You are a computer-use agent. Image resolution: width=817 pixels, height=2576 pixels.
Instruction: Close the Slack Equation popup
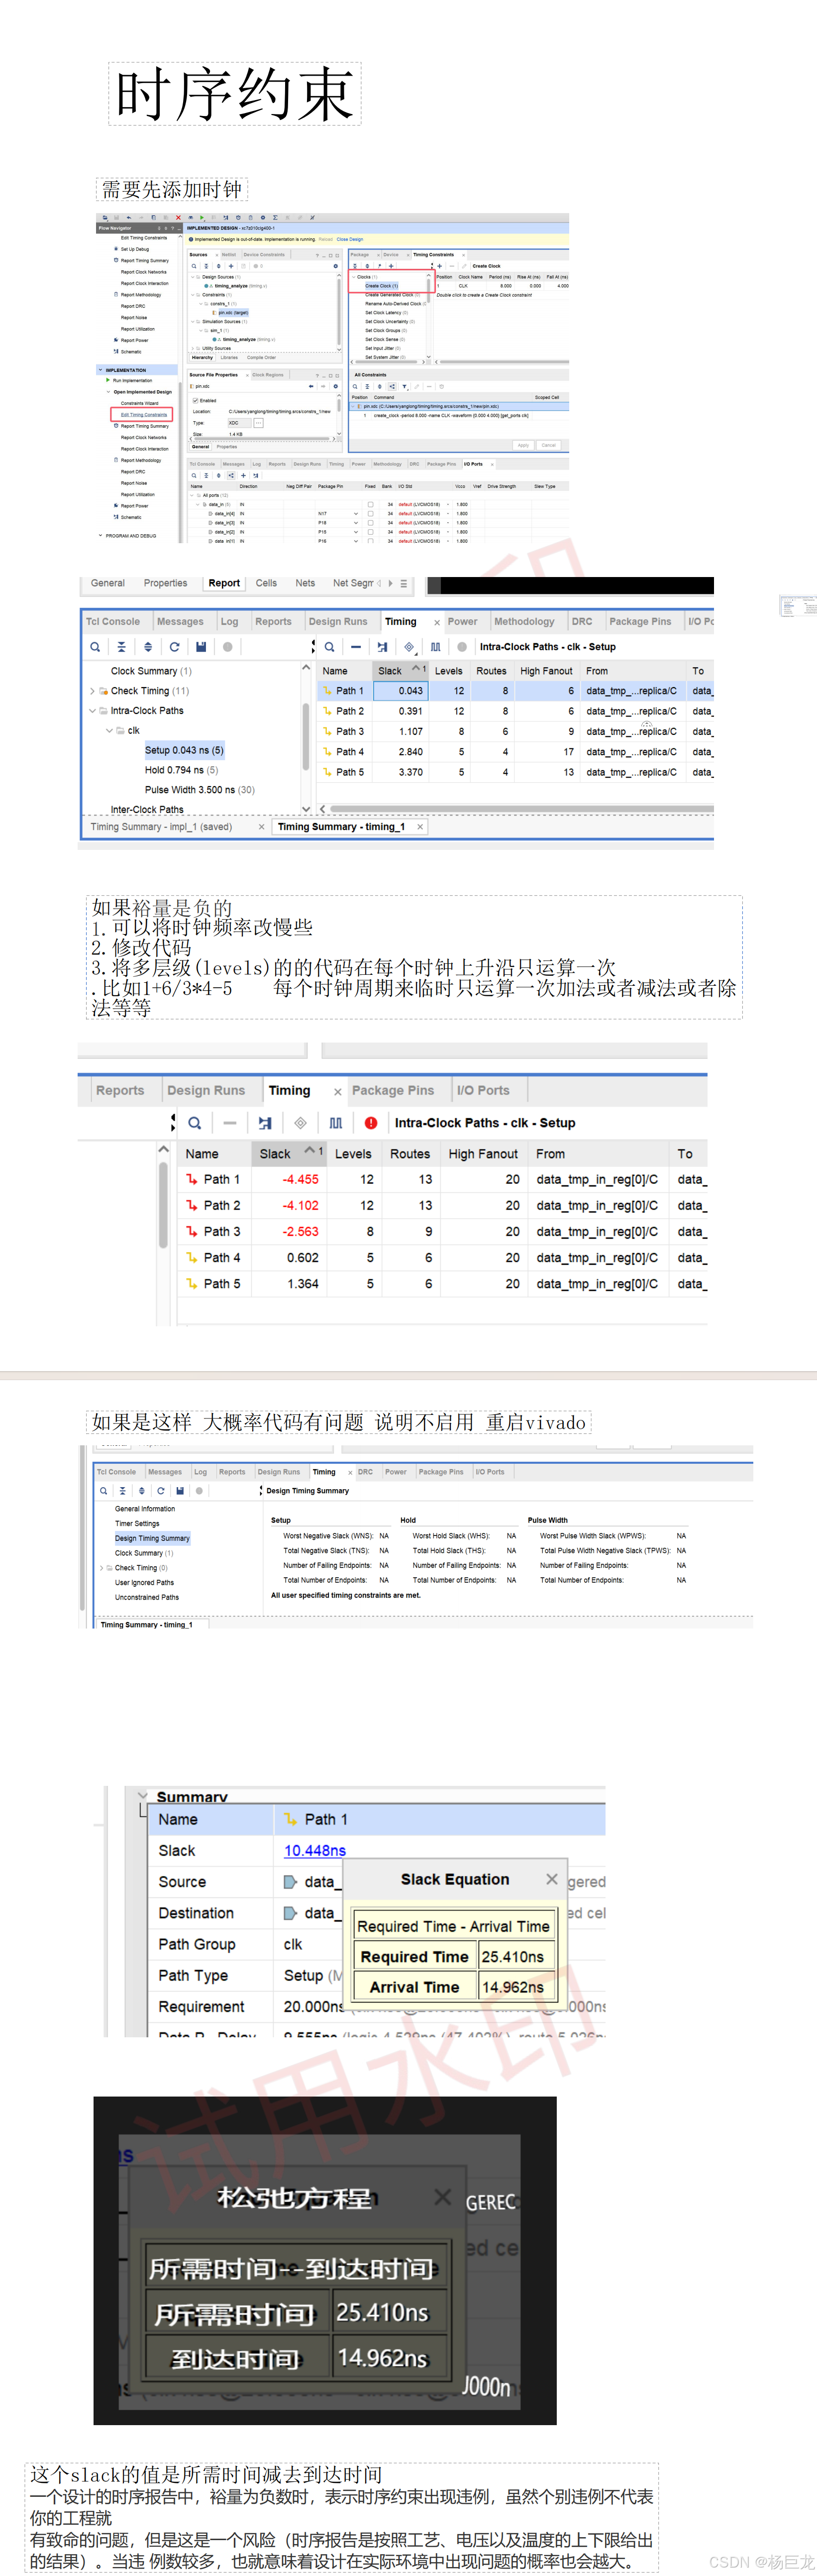pos(551,1880)
